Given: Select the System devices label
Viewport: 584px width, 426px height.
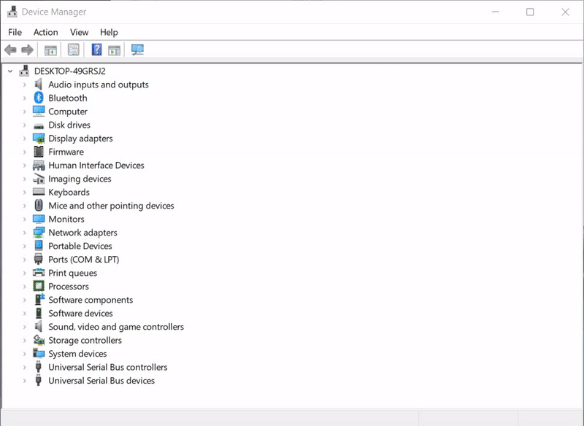Looking at the screenshot, I should click(77, 354).
